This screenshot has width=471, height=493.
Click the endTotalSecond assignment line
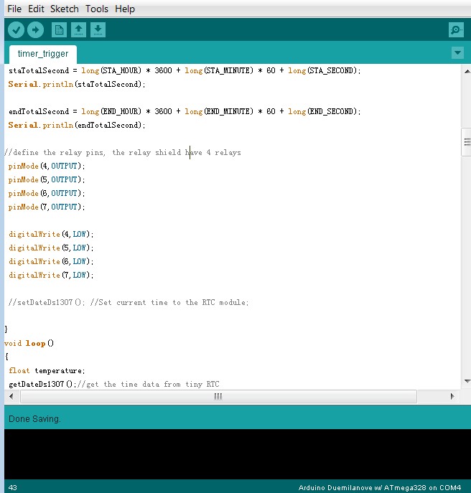click(185, 112)
